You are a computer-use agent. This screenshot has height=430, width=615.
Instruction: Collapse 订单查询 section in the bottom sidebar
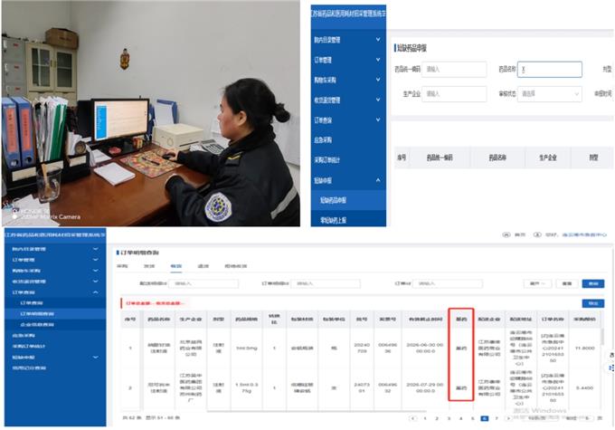point(96,291)
